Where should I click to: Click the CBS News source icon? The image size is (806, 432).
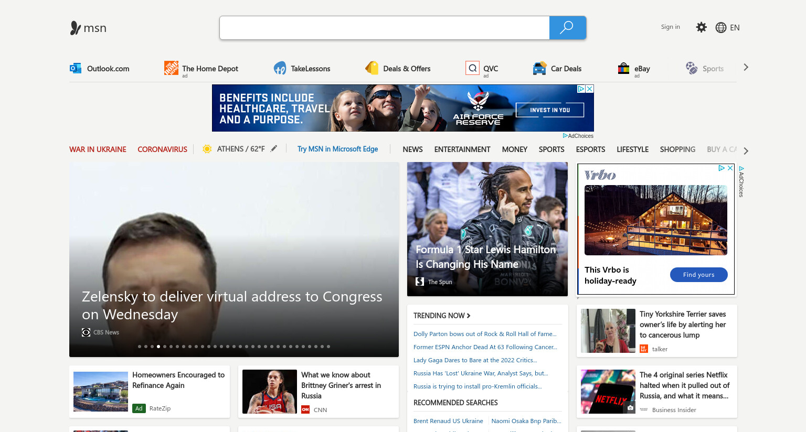tap(86, 332)
